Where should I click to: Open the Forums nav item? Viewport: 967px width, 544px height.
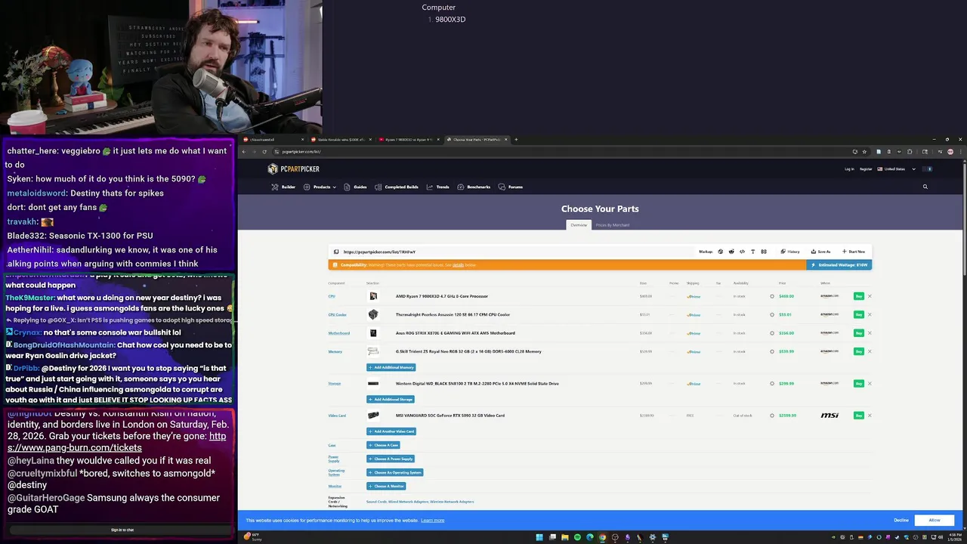[x=511, y=187]
